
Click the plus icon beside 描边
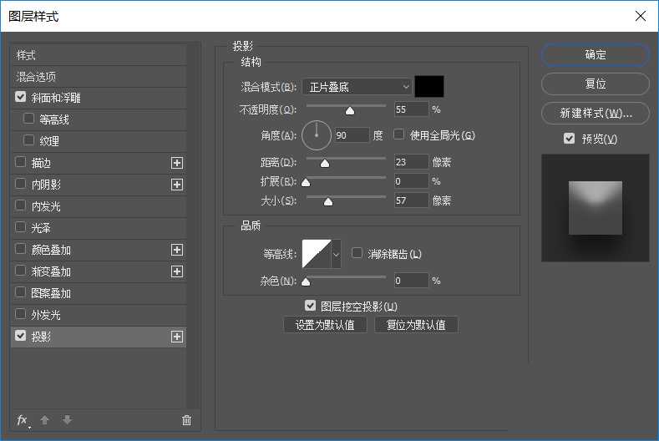(177, 163)
